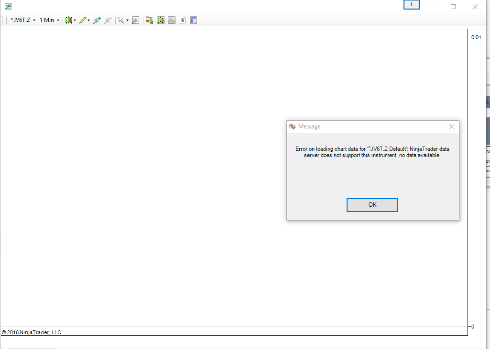Click the 0 price axis label
490x349 pixels.
473,327
